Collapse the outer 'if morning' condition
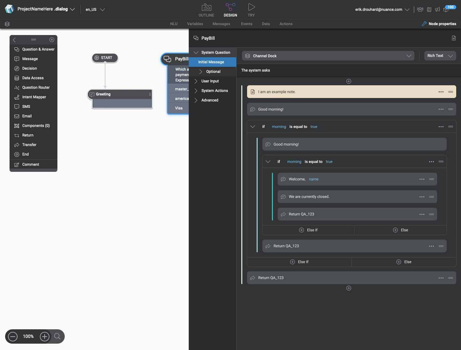This screenshot has height=350, width=461. click(253, 127)
